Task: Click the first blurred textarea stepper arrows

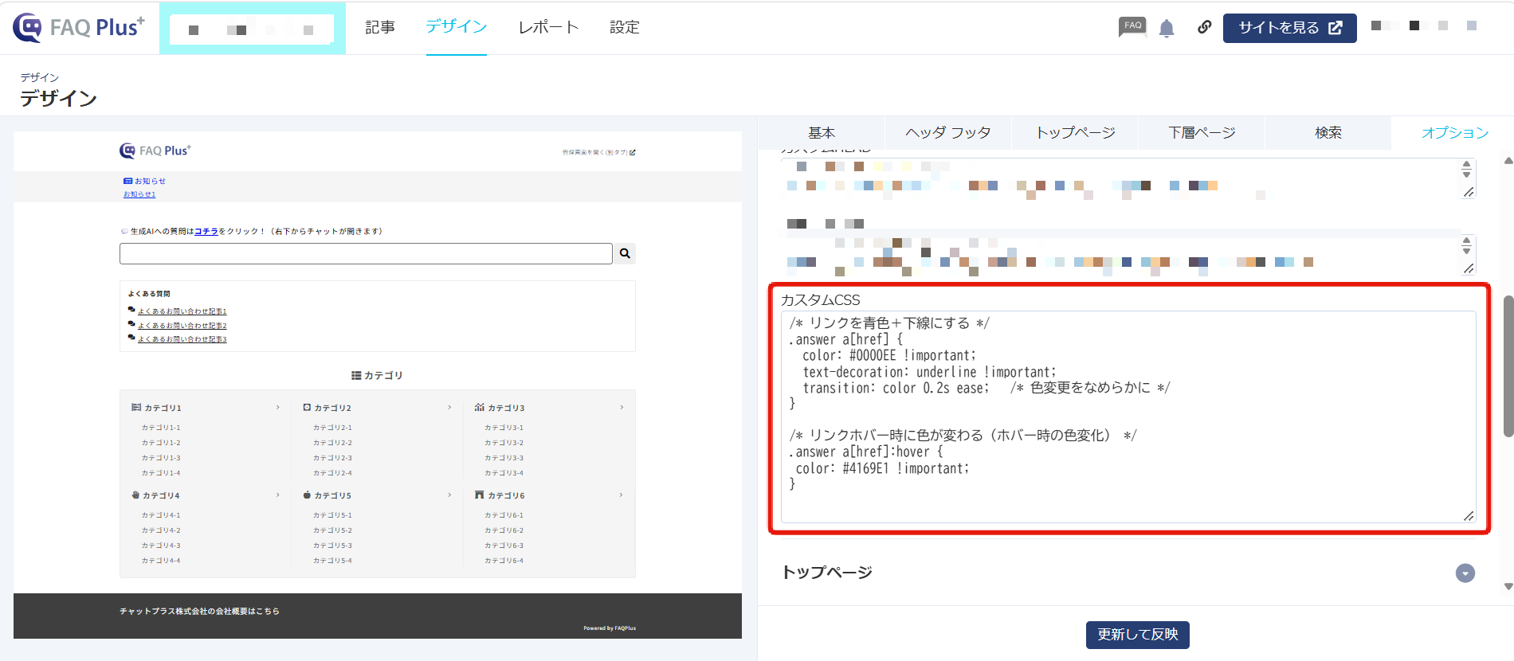Action: coord(1466,169)
